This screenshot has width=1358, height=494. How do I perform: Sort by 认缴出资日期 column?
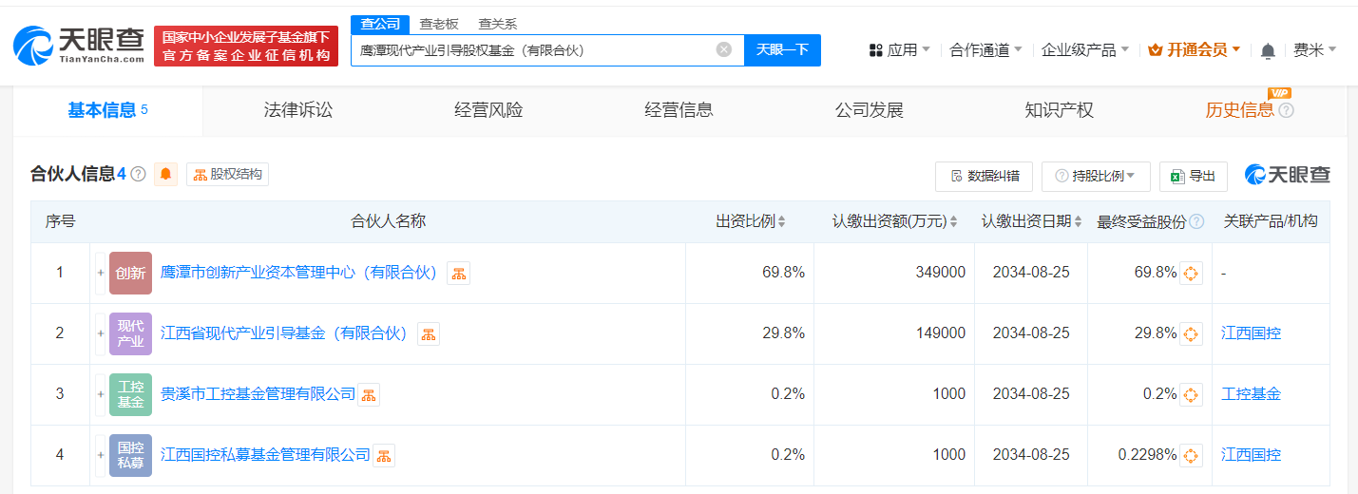click(x=1031, y=221)
